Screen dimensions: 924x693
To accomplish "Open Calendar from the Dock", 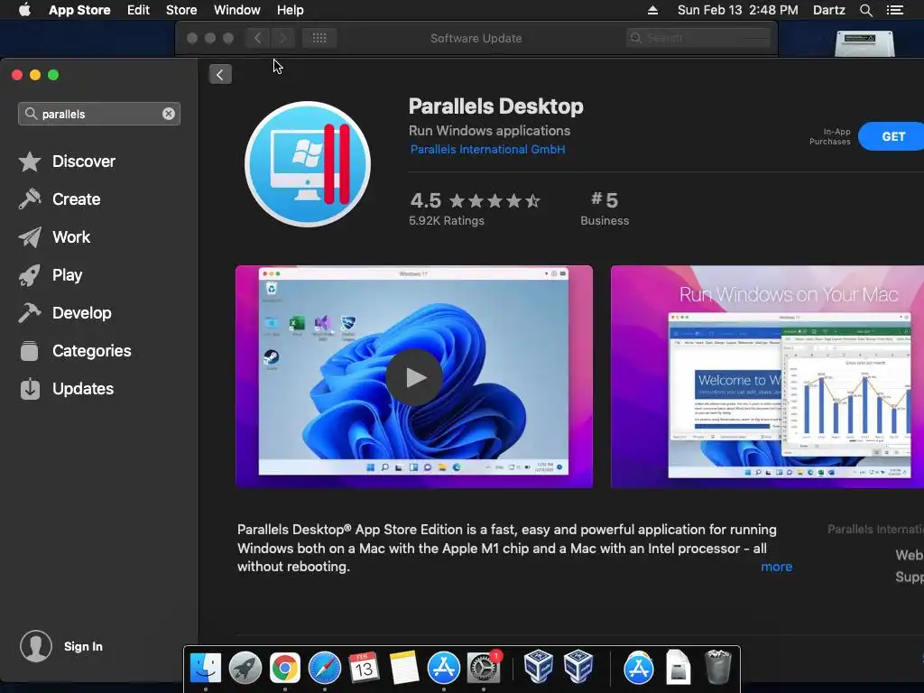I will point(364,668).
